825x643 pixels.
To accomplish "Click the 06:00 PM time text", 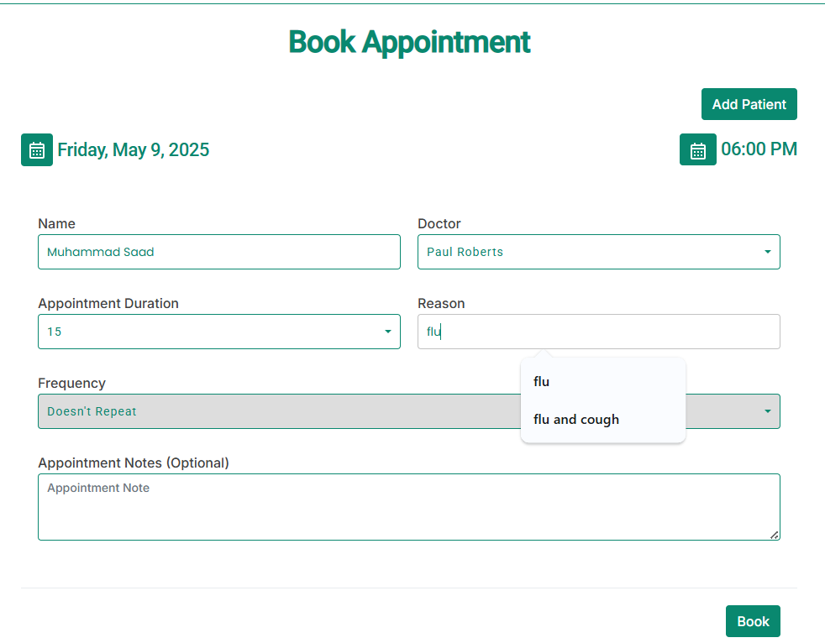I will click(x=759, y=149).
